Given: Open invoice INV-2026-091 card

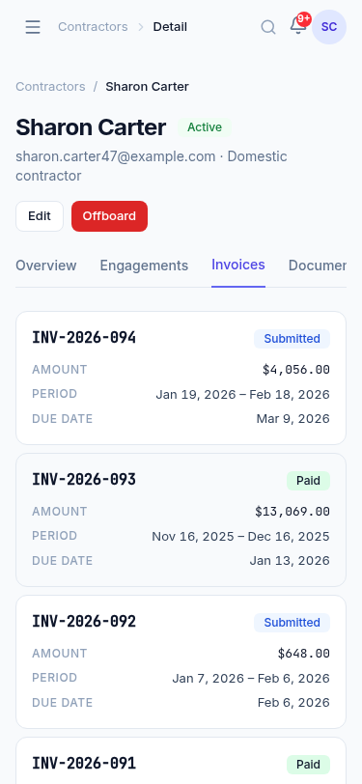Looking at the screenshot, I should (x=181, y=761).
